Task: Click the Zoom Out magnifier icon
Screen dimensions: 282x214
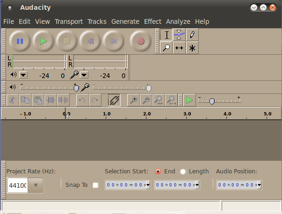Action: coord(146,100)
